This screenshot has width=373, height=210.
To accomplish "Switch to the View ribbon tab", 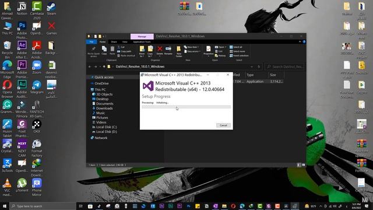I will click(125, 42).
